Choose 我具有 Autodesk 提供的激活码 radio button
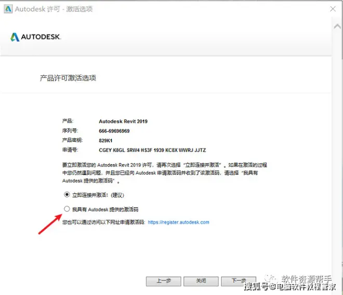 pos(67,209)
